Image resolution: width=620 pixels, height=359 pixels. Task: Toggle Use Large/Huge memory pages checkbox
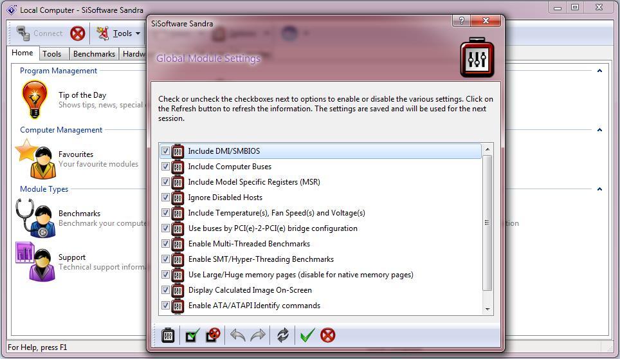coord(165,274)
